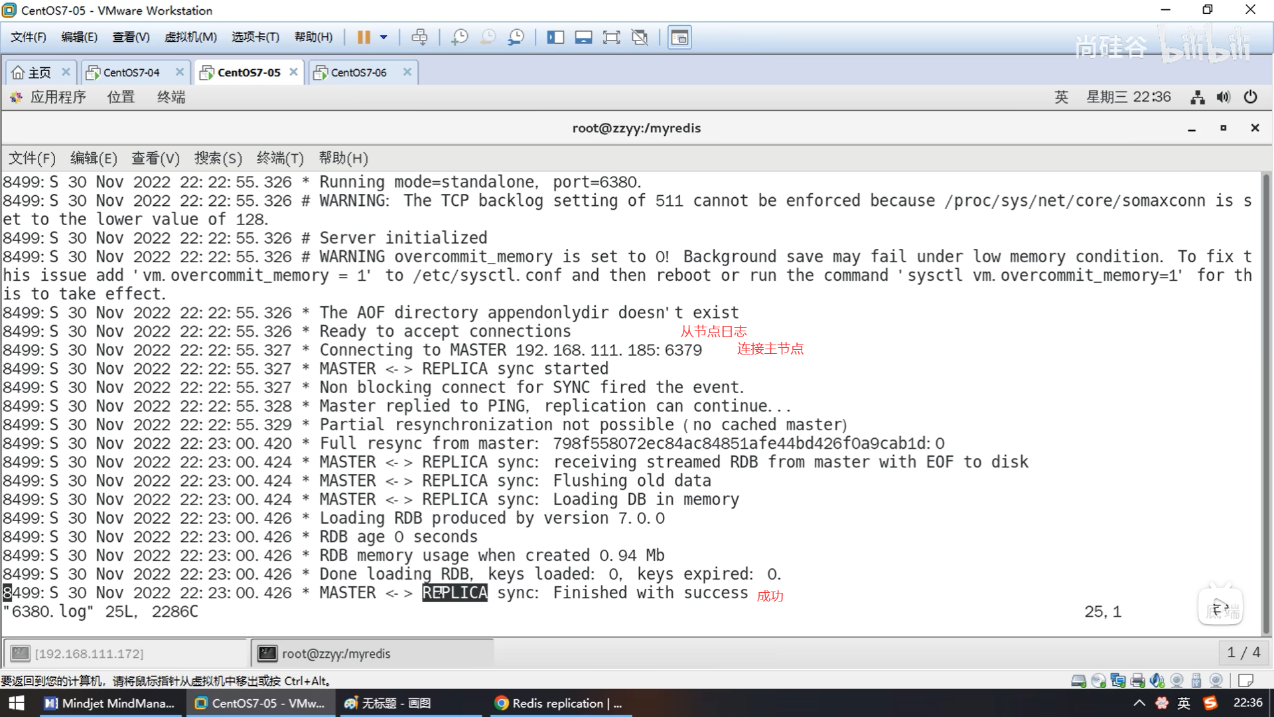The image size is (1274, 717).
Task: Select the root@zzyy:/myredis taskbar button
Action: (x=372, y=653)
